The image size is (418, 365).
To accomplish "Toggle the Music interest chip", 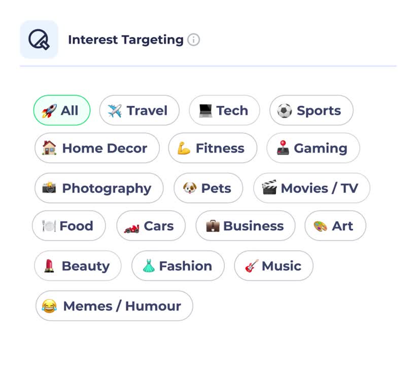I will 273,266.
